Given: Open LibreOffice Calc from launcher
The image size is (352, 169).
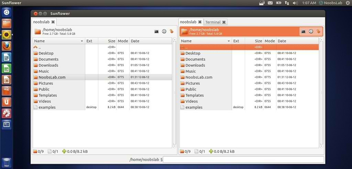Looking at the screenshot, I should pos(7,68).
